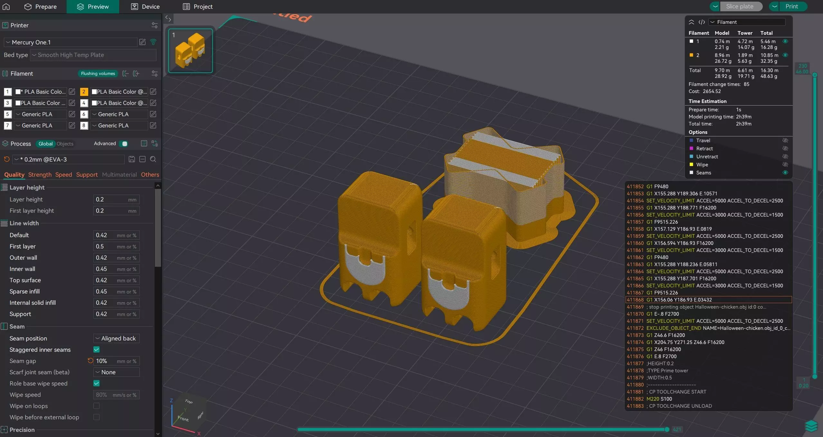Edit filament 4 PLA Basic preset

[x=153, y=103]
